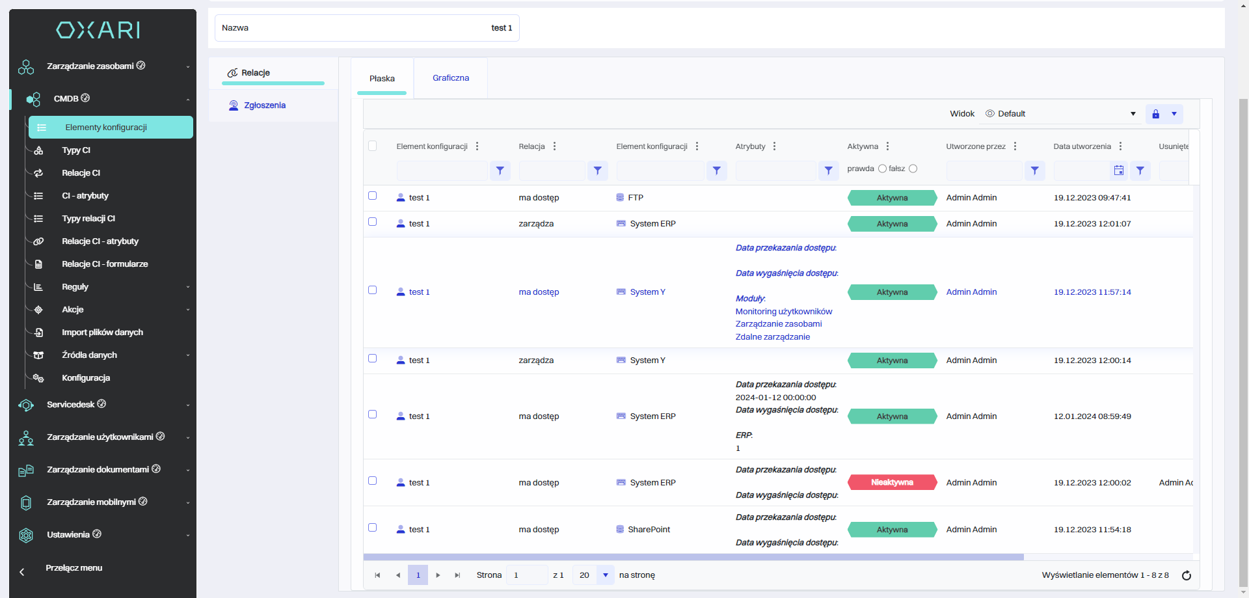
Task: Click the Strona page number field
Action: pos(526,575)
